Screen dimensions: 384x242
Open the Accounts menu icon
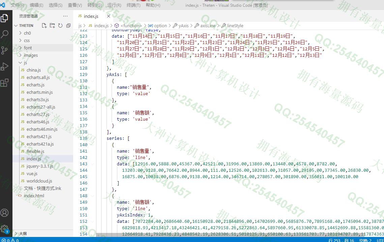click(x=4, y=213)
